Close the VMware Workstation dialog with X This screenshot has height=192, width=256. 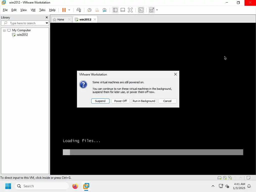pyautogui.click(x=175, y=74)
